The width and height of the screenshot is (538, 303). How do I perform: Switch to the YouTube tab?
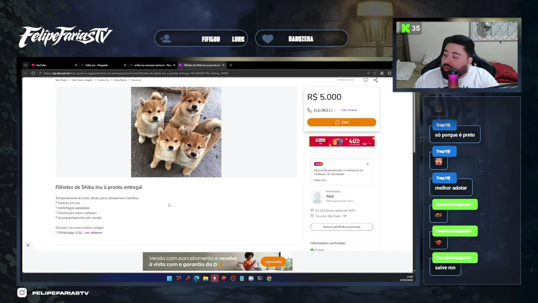53,65
